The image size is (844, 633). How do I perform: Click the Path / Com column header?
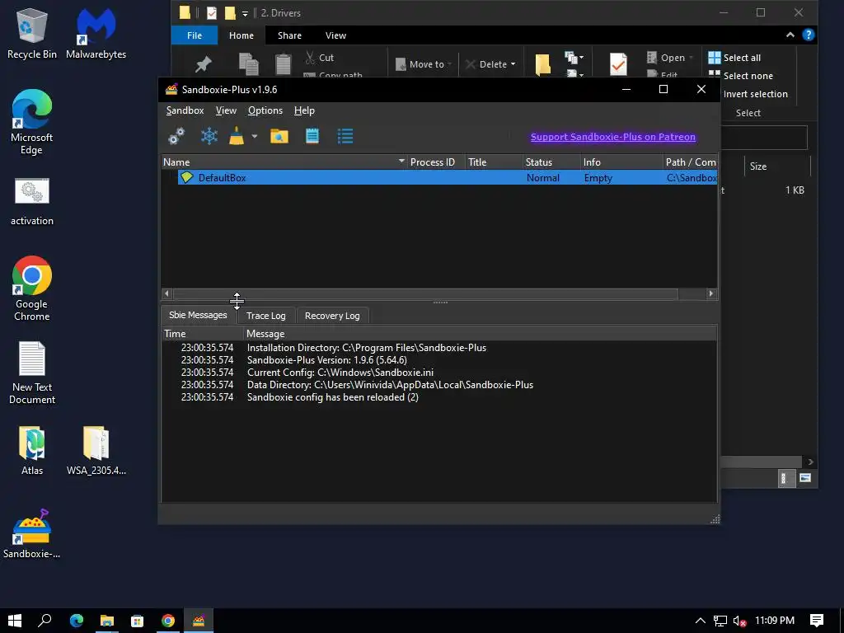pyautogui.click(x=690, y=162)
